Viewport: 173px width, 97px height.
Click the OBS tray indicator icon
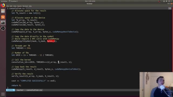pyautogui.click(x=160, y=1)
